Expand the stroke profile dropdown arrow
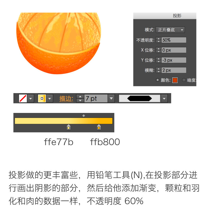The width and height of the screenshot is (204, 215). (x=164, y=98)
